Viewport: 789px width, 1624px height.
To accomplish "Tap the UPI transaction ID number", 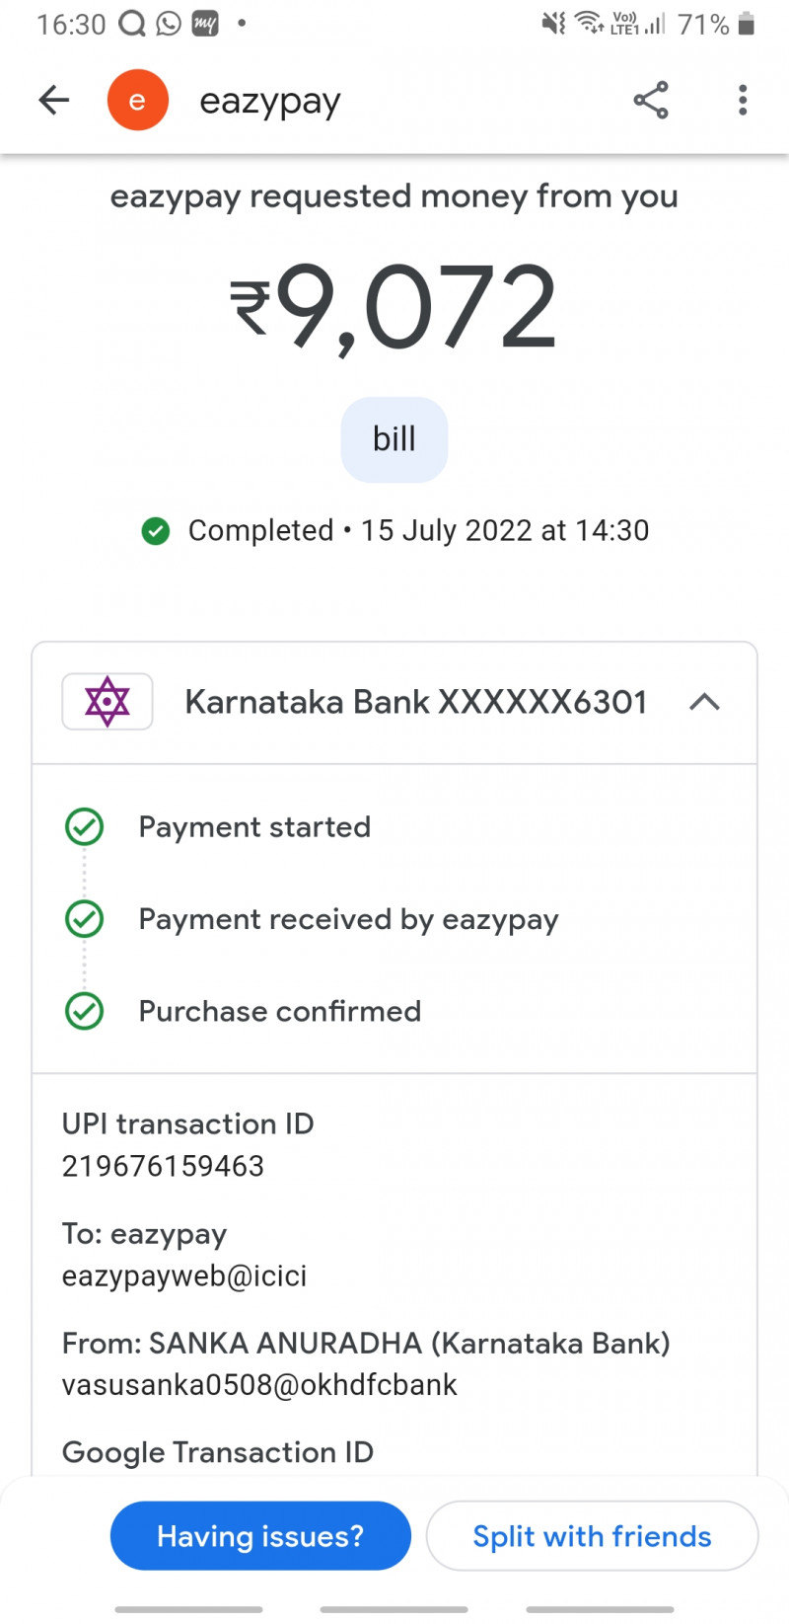I will pyautogui.click(x=163, y=1166).
